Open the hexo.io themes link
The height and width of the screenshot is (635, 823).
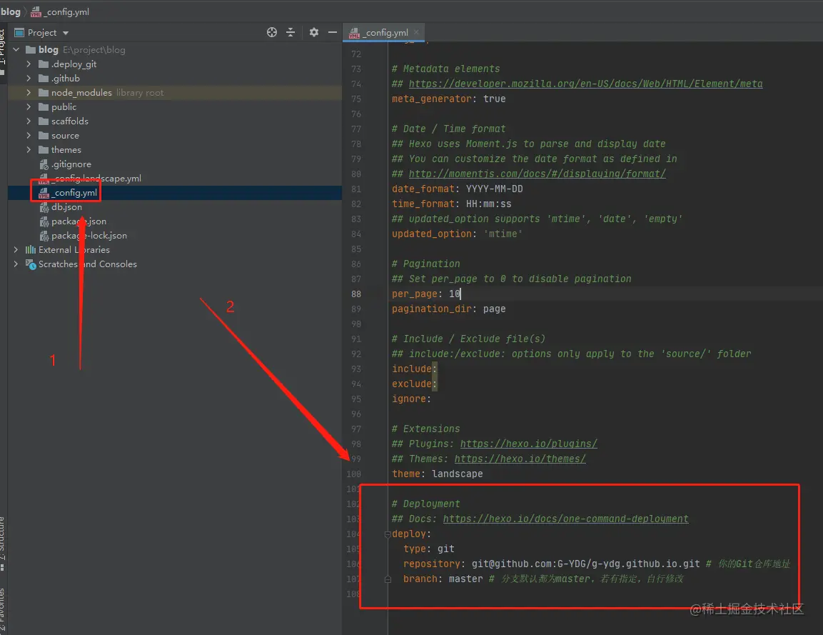click(x=520, y=459)
